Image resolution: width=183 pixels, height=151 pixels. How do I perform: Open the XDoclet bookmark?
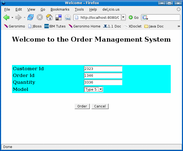(133, 26)
